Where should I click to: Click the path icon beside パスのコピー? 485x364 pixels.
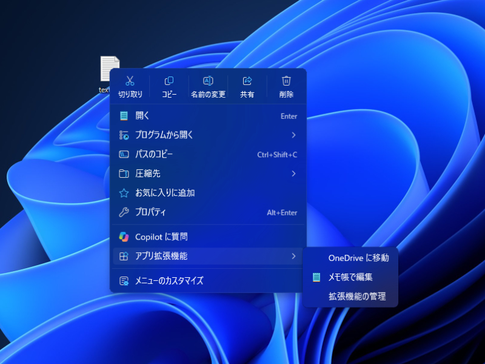click(x=124, y=154)
